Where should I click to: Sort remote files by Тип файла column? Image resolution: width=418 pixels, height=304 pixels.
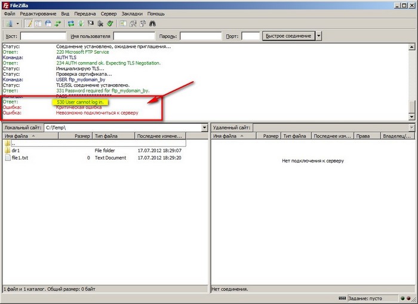coord(296,136)
